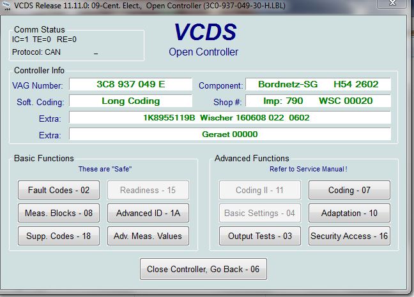Open Coding - 07 function
414x297 pixels.
349,190
